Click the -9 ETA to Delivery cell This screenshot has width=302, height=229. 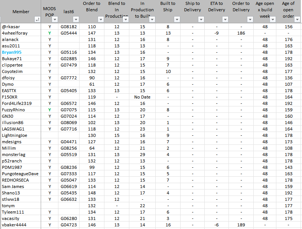point(216,33)
